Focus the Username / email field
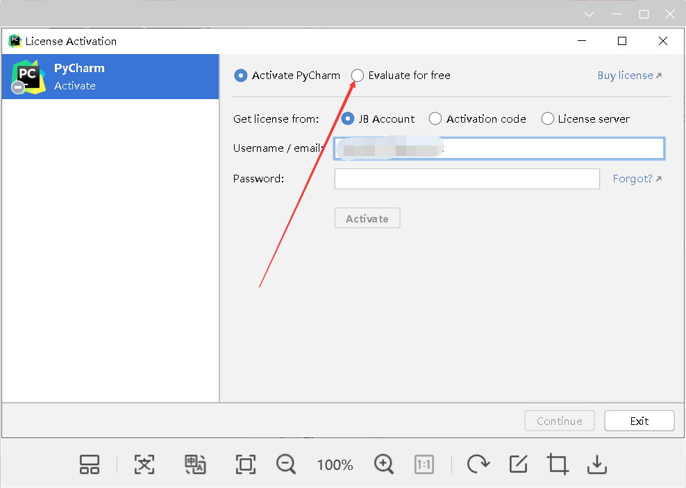 (x=499, y=148)
